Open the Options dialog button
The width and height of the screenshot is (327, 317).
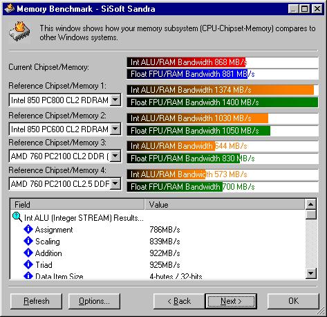click(x=94, y=301)
